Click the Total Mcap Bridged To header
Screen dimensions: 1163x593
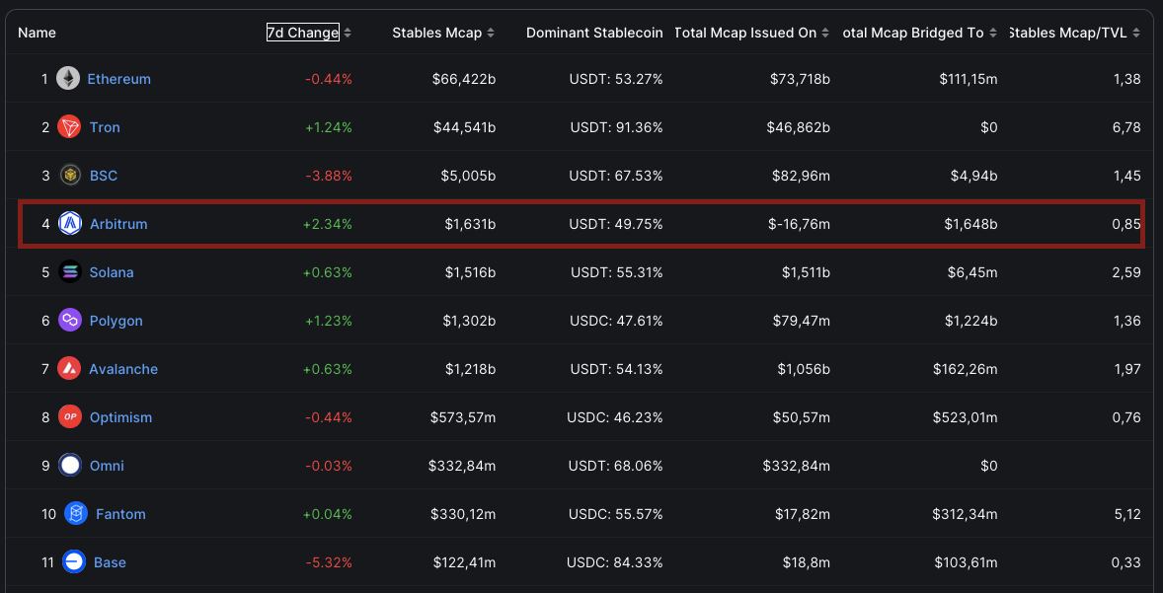point(914,33)
